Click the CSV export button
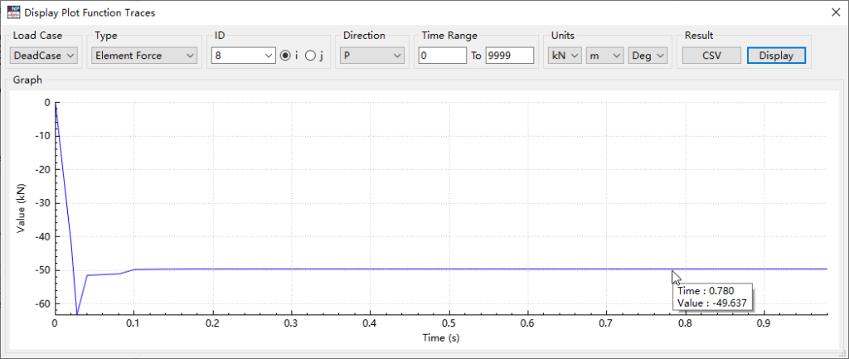Viewport: 849px width, 359px height. [x=711, y=56]
